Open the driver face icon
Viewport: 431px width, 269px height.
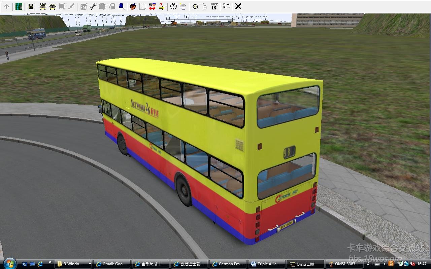click(x=133, y=6)
